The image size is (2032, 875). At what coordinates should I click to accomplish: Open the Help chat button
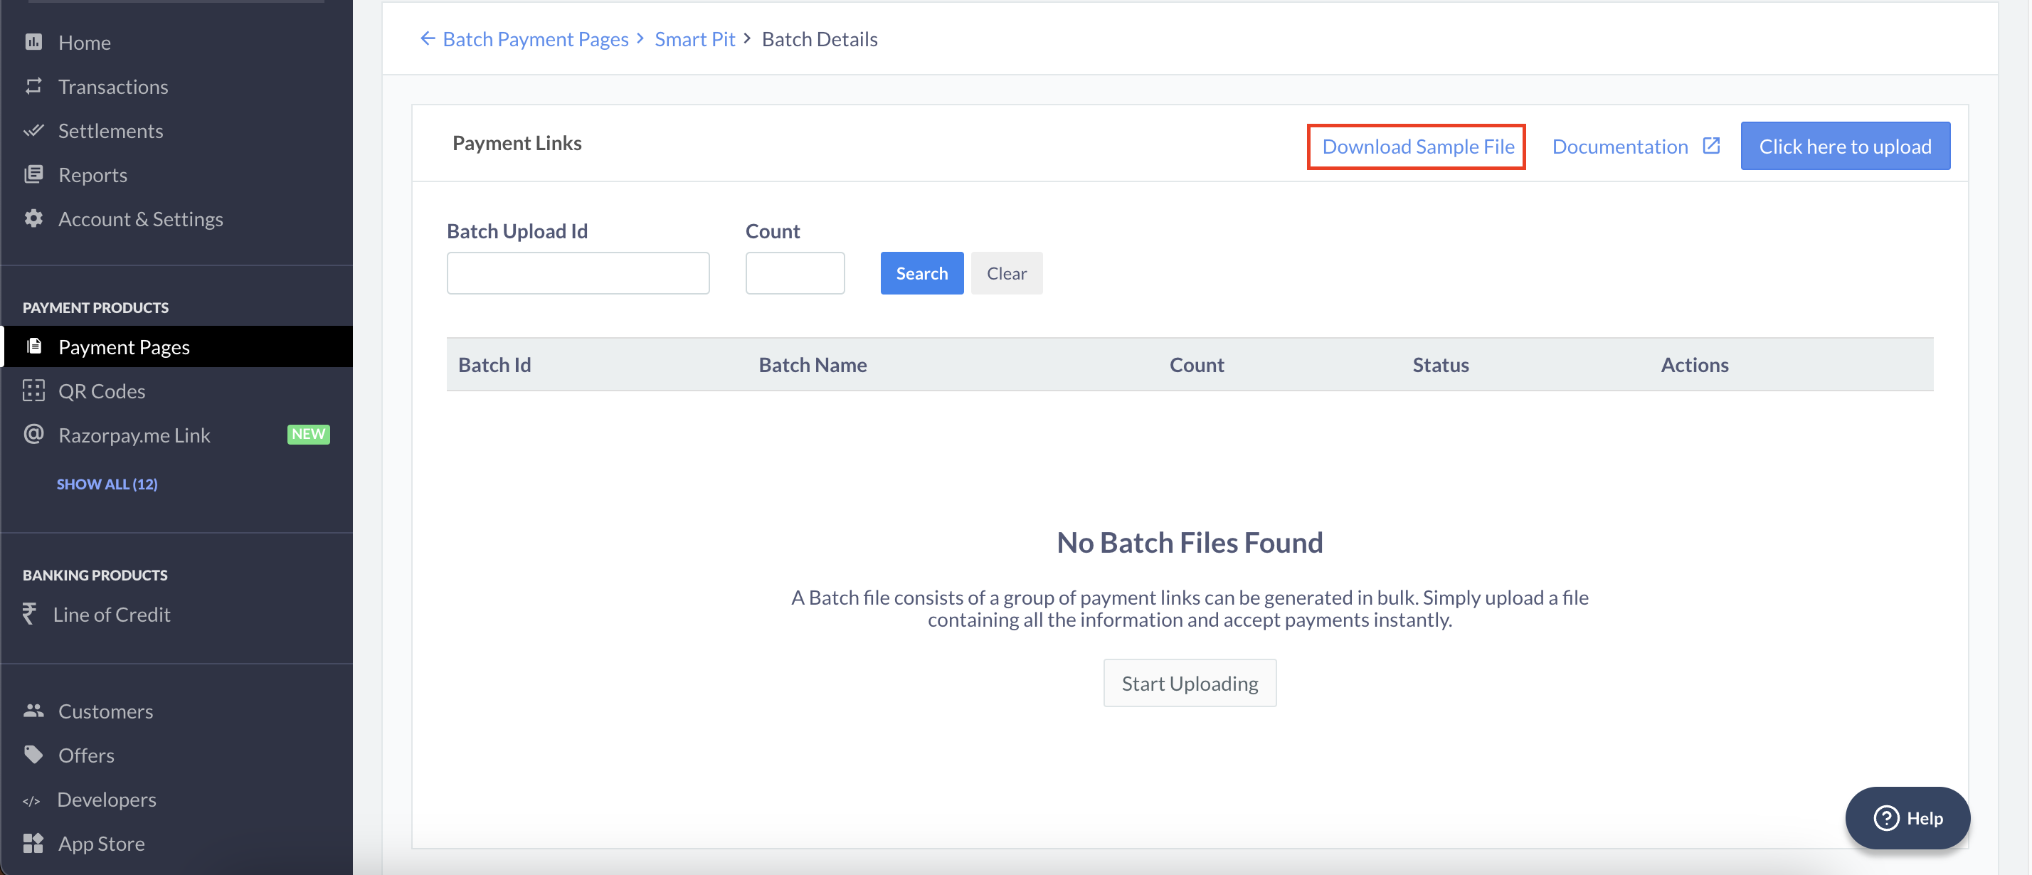click(1907, 818)
